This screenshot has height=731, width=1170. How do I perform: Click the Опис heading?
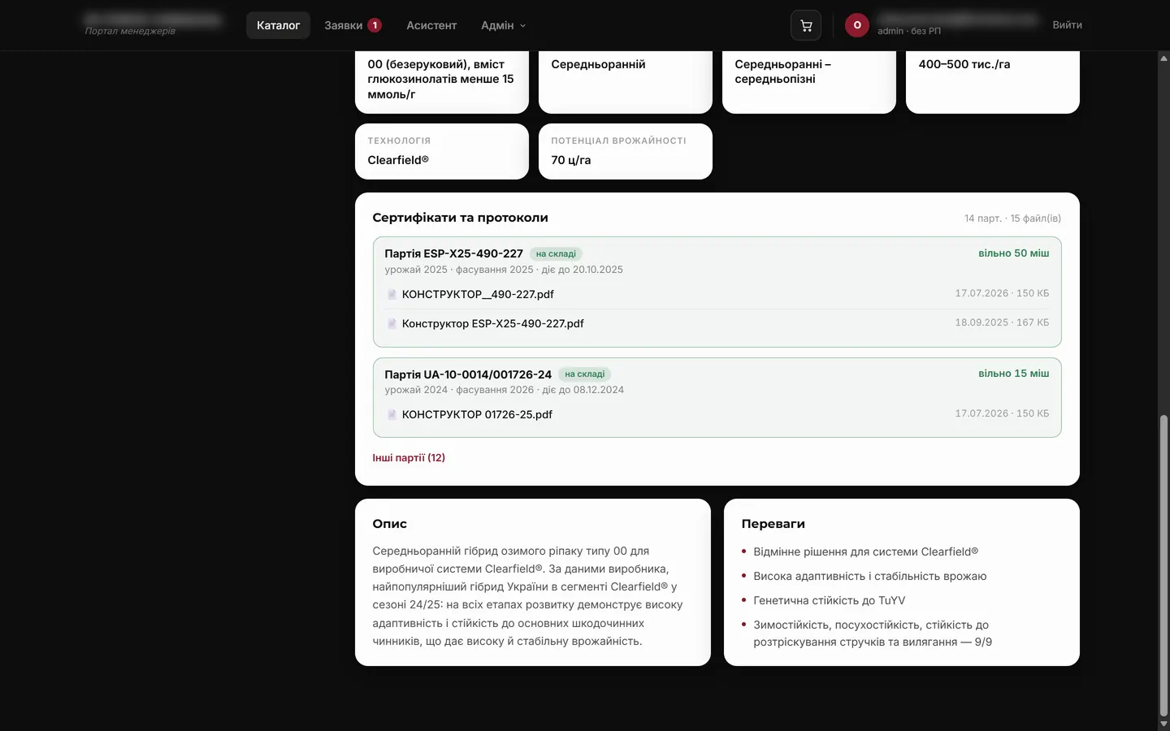(x=389, y=524)
